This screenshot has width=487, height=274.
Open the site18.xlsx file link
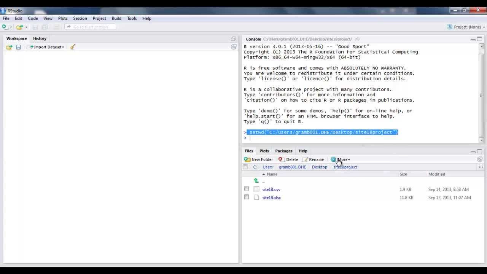coord(272,198)
